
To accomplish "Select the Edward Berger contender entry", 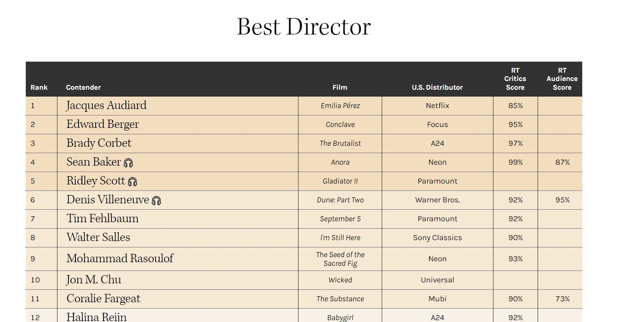I will [x=103, y=124].
